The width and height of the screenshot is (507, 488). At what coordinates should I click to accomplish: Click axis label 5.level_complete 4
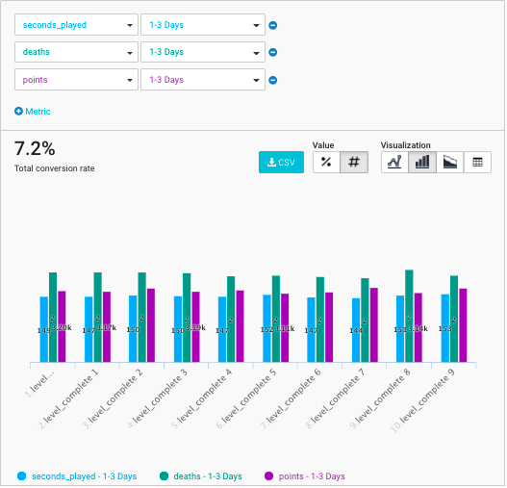click(203, 400)
